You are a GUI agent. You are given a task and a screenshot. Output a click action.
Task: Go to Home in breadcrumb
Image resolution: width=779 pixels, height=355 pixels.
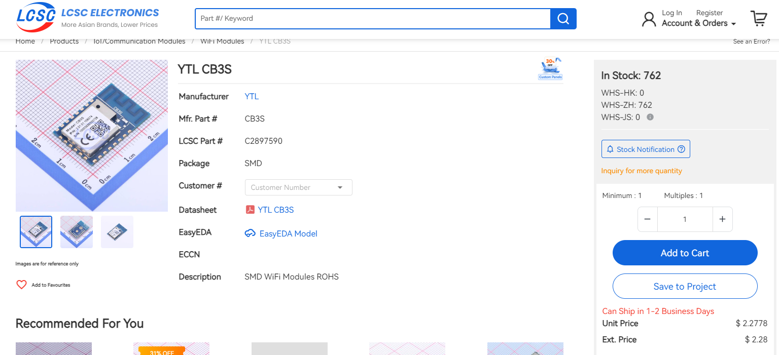point(25,41)
